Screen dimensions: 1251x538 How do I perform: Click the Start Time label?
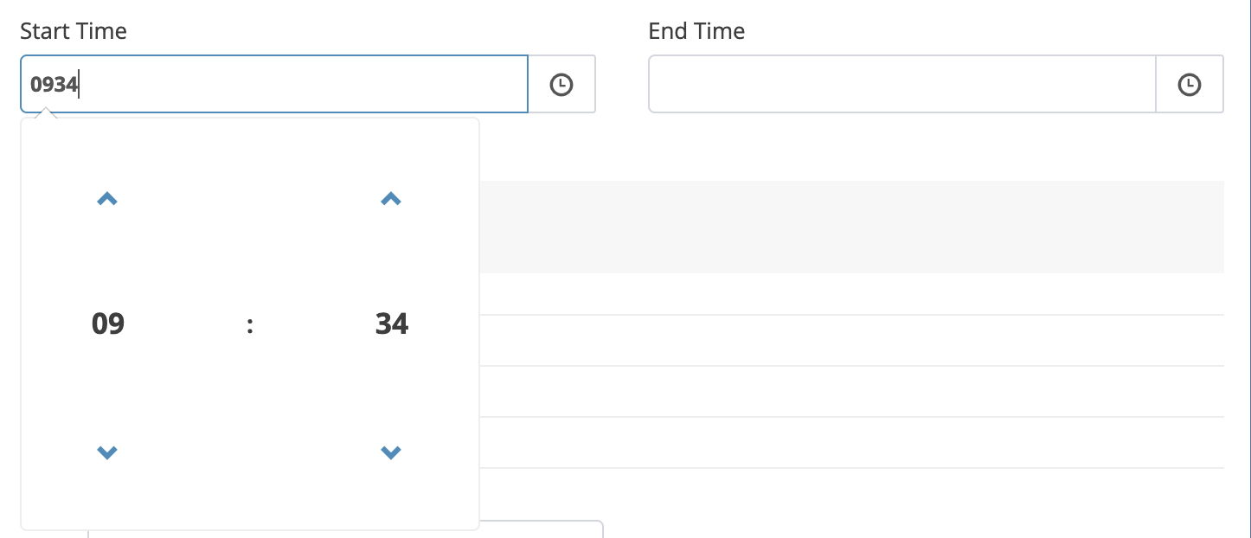(x=74, y=31)
